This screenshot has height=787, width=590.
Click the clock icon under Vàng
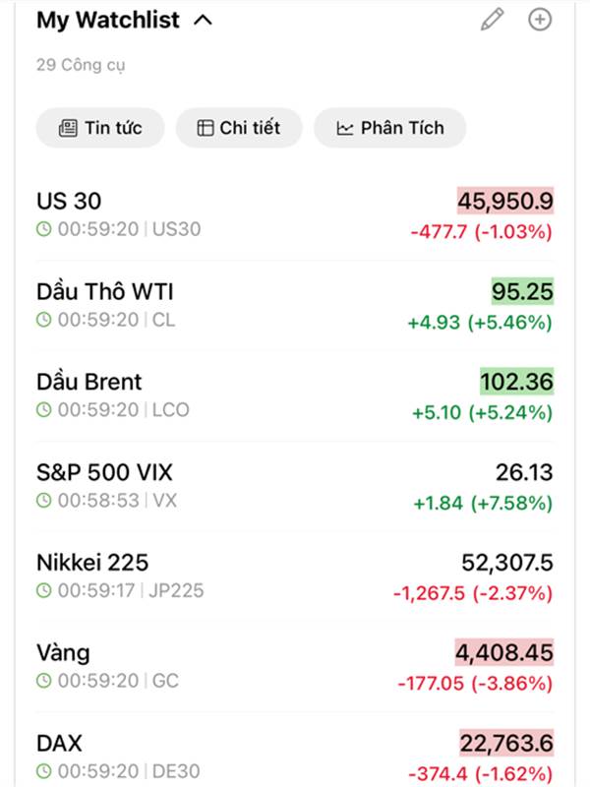click(x=43, y=681)
